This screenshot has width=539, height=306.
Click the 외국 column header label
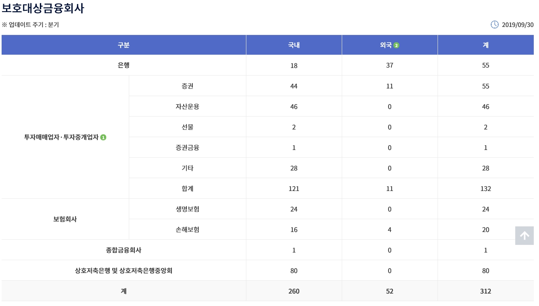[x=386, y=45]
